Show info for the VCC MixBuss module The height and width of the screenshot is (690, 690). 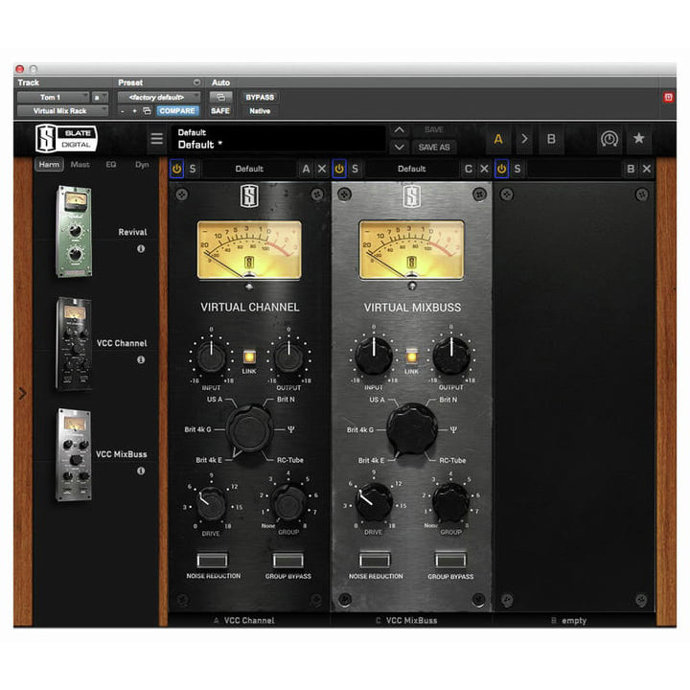[141, 471]
